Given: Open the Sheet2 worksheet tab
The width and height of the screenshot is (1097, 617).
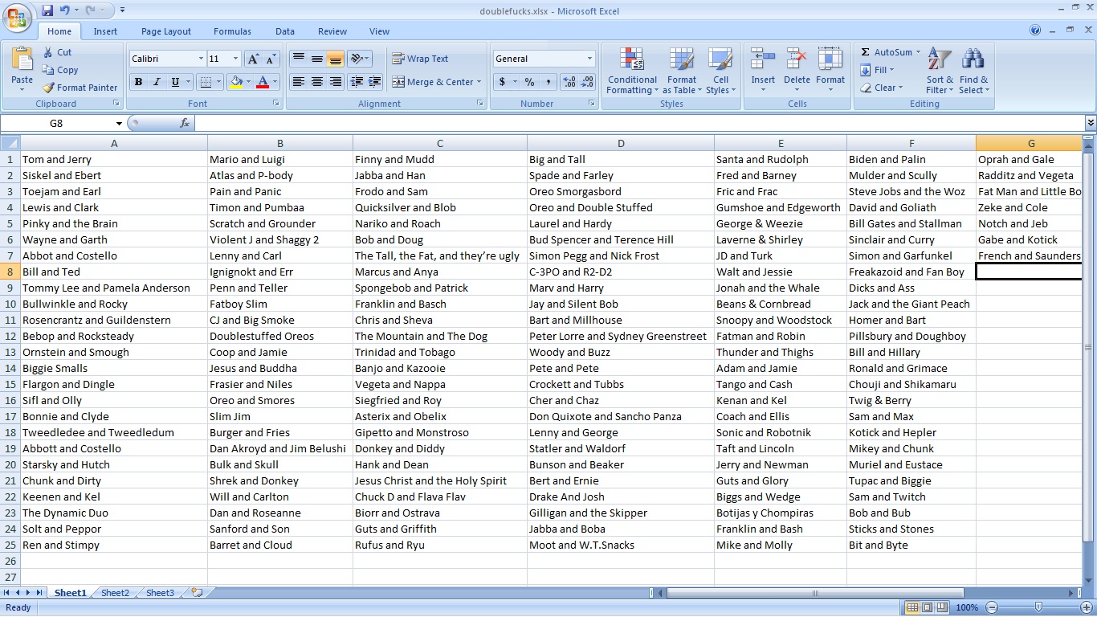Looking at the screenshot, I should tap(115, 593).
